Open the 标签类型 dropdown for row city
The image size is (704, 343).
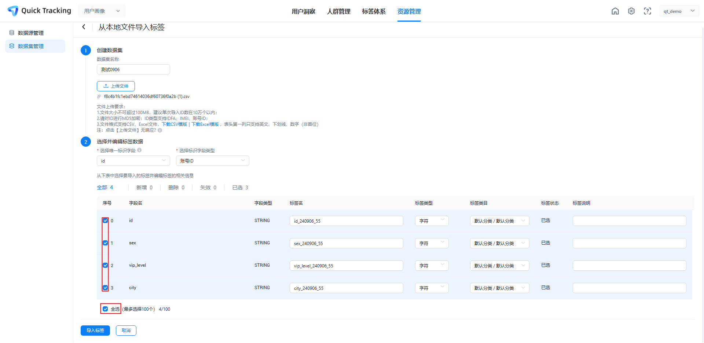coord(432,288)
